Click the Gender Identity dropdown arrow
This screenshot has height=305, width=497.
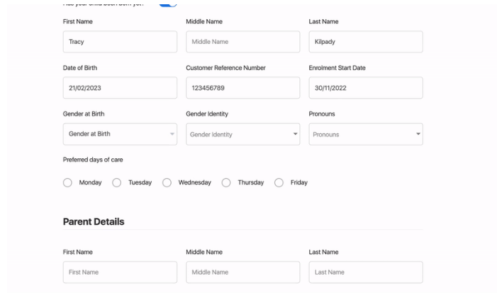tap(295, 134)
